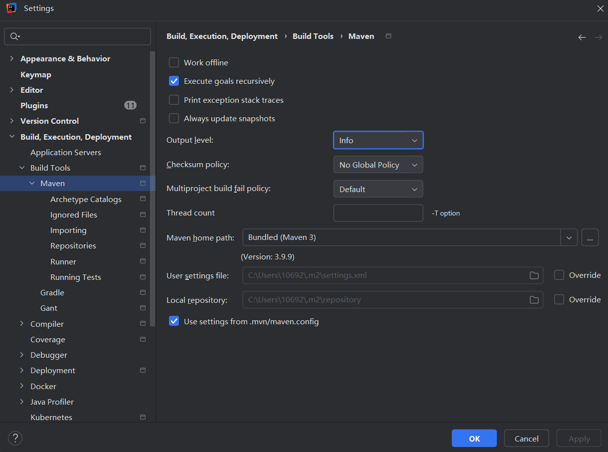Click the project icon beside Gant
The image size is (608, 452).
click(x=143, y=308)
